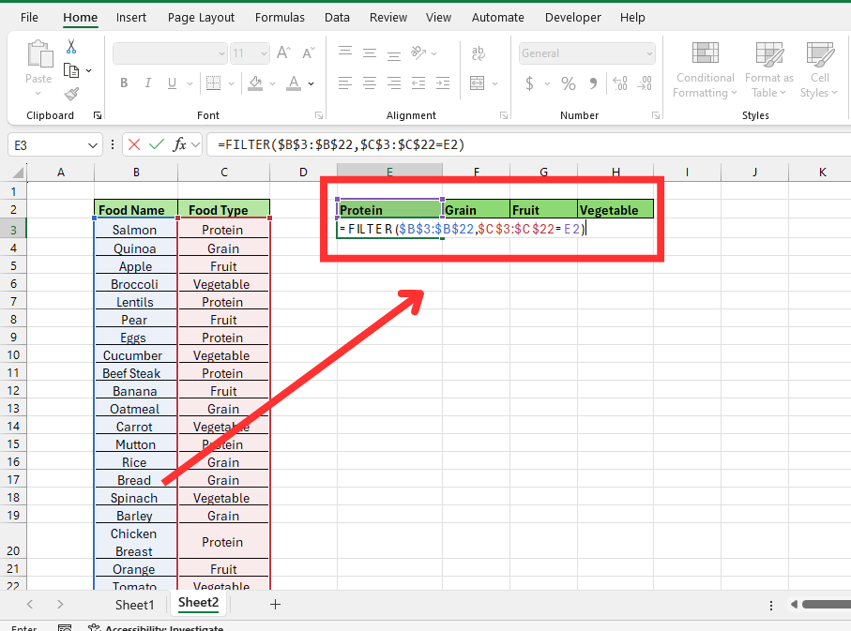Click the Accounting dollar format icon
This screenshot has height=631, width=851.
pos(530,83)
